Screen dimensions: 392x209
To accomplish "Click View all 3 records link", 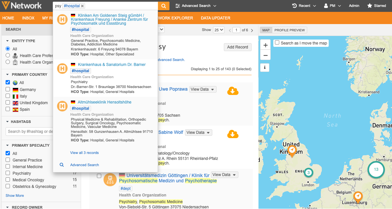I will pyautogui.click(x=84, y=153).
